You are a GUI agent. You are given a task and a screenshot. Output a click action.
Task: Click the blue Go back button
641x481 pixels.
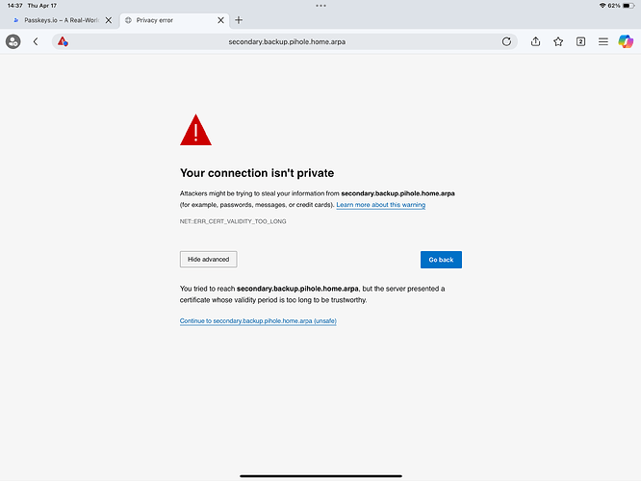point(441,260)
